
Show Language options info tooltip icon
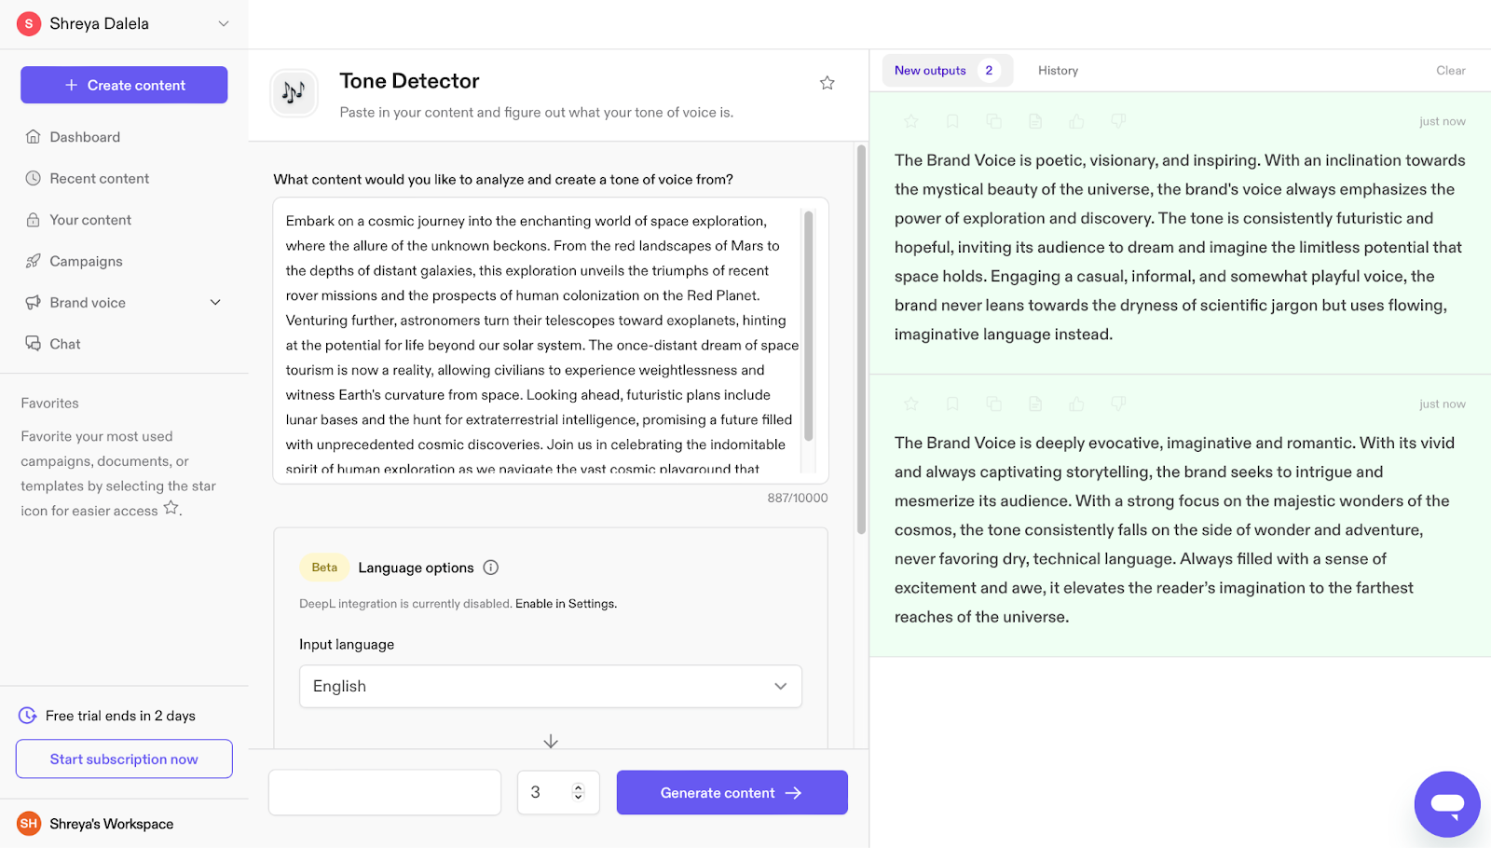491,568
